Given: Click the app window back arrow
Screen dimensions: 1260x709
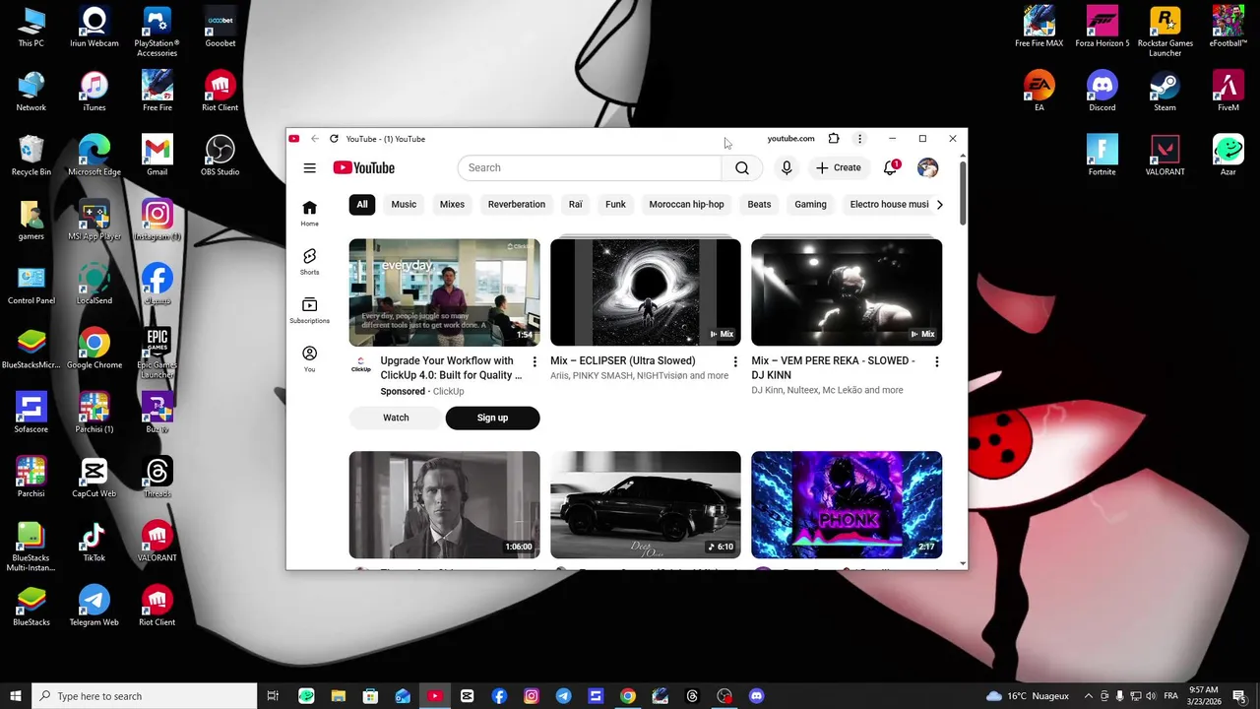Looking at the screenshot, I should pos(315,139).
